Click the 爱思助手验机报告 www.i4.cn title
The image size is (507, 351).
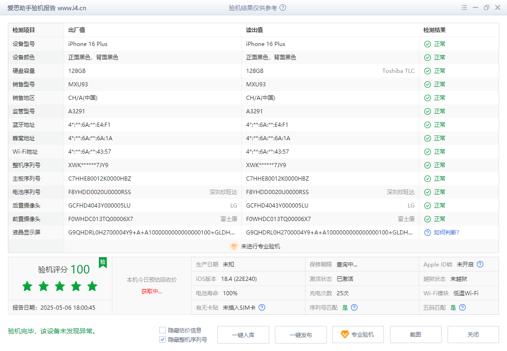[x=47, y=8]
